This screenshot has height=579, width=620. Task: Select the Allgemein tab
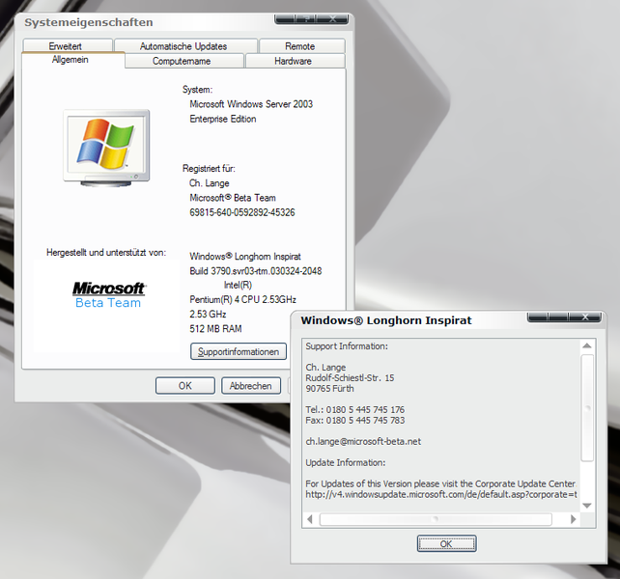[x=70, y=60]
